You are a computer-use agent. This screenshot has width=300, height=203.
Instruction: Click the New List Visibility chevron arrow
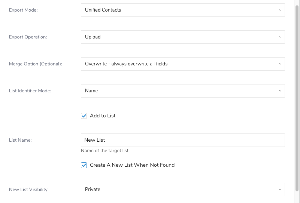280,190
